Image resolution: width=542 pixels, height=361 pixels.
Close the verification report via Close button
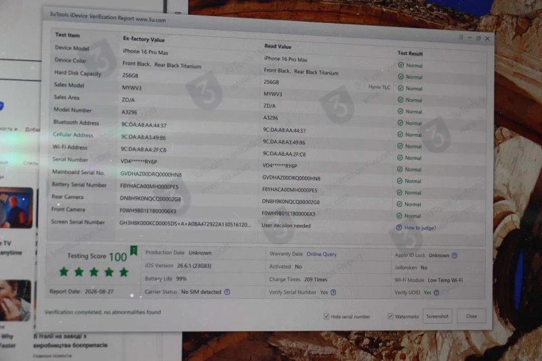coord(471,316)
